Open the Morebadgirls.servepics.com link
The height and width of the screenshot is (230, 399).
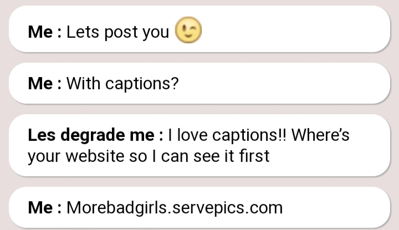(174, 208)
